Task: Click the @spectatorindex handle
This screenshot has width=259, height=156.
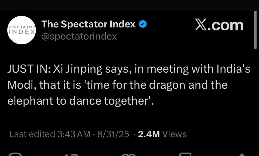Action: pos(79,36)
